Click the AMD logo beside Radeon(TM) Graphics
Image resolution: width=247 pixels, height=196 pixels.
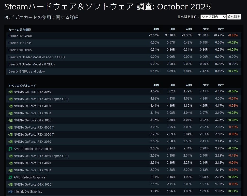point(10,149)
